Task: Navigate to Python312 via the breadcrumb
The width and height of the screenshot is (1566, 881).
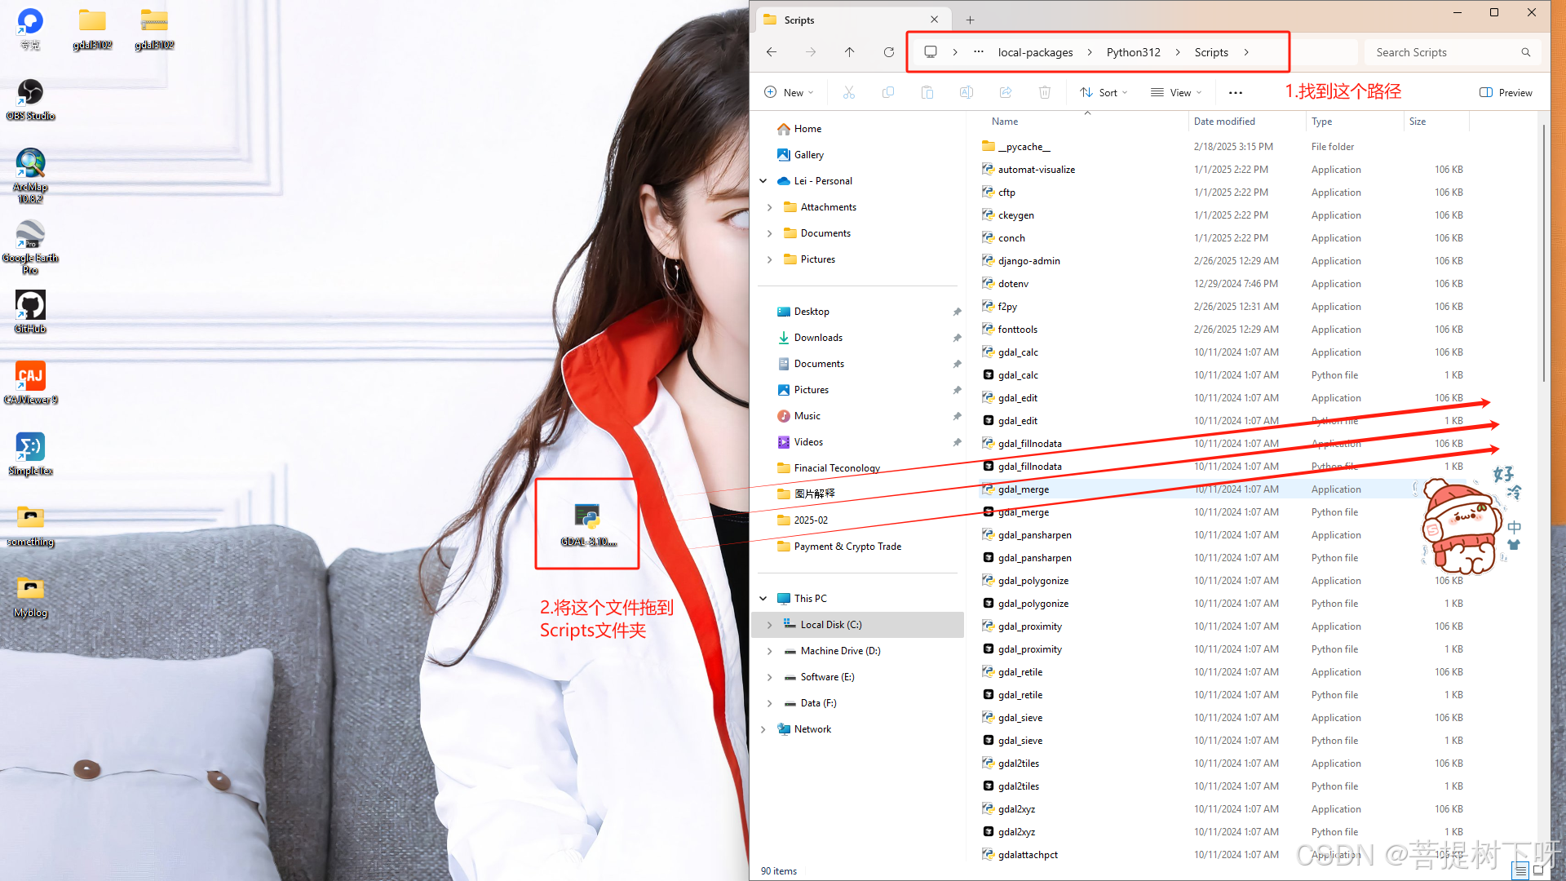Action: (x=1133, y=51)
